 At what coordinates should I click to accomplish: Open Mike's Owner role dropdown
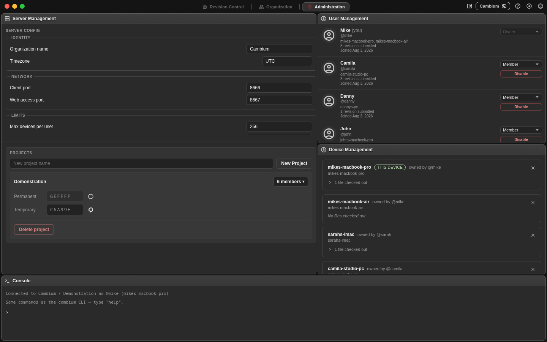521,32
